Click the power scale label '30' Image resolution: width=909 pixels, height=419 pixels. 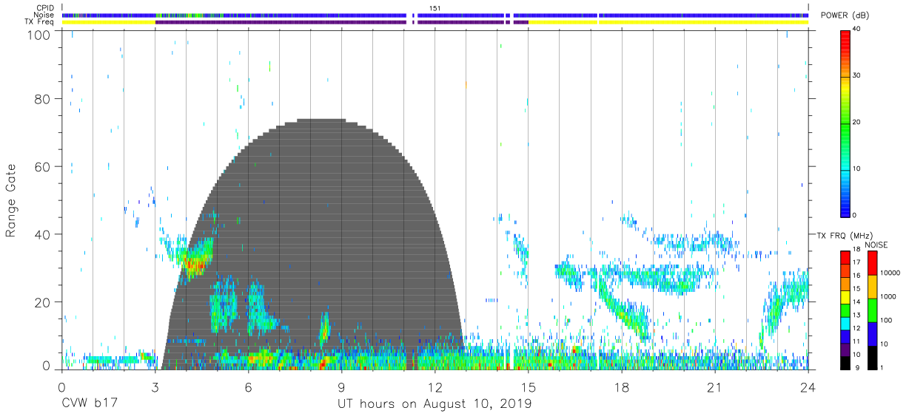[857, 76]
